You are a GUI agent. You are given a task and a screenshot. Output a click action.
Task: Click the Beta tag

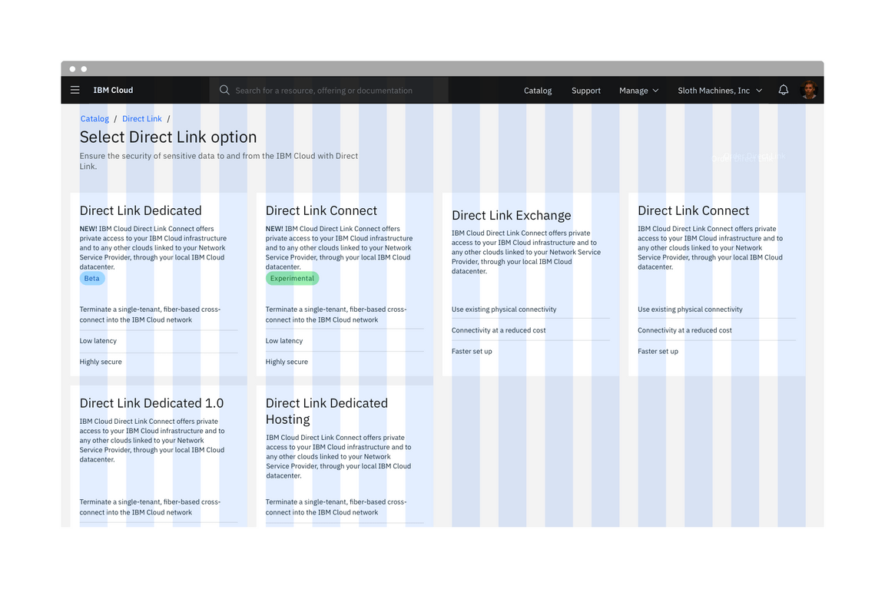[92, 278]
